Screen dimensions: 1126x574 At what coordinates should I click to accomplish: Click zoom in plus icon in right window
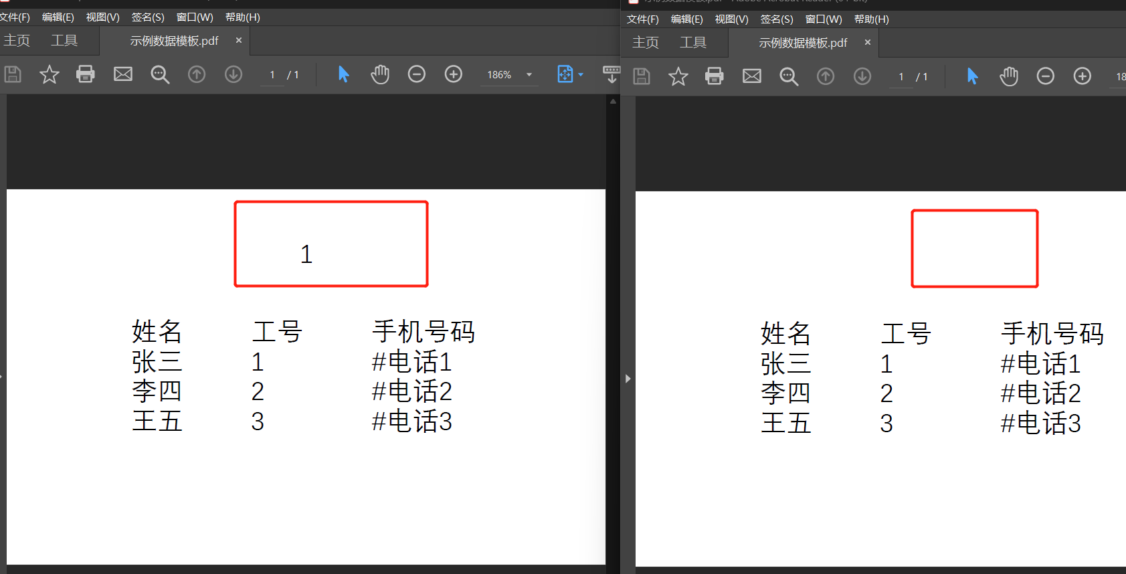point(1082,76)
